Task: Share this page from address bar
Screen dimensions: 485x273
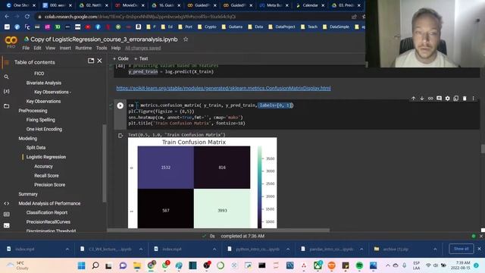Action: [x=354, y=17]
